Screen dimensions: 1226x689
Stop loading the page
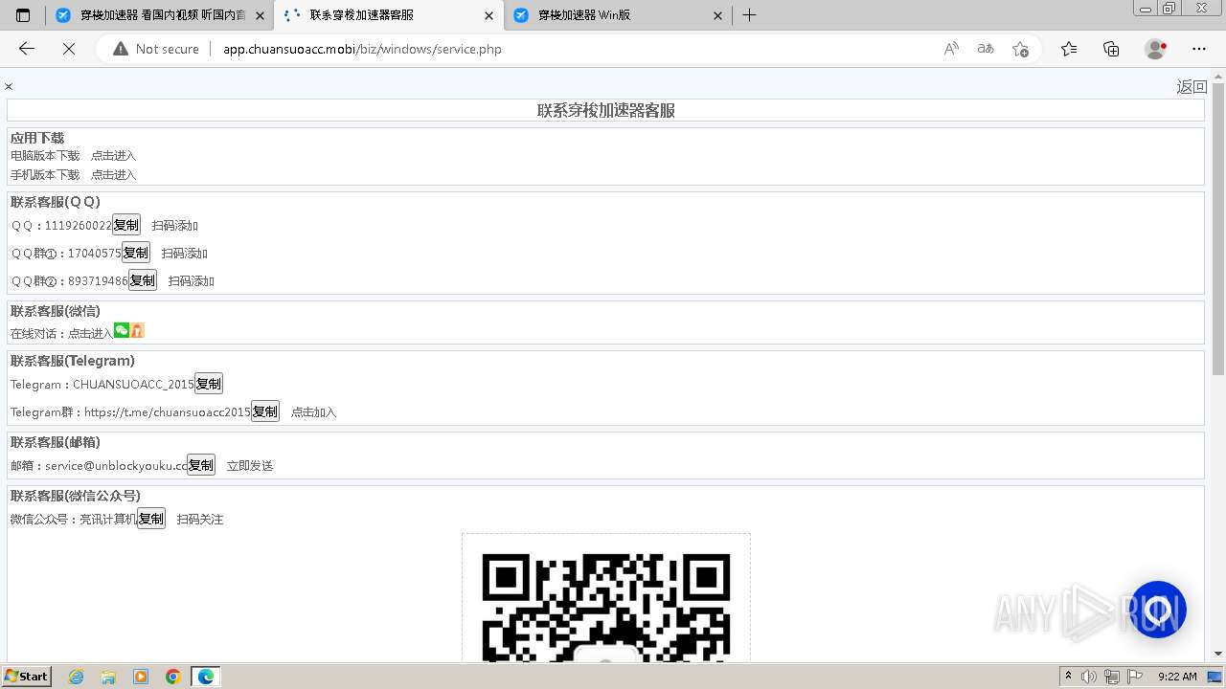pyautogui.click(x=69, y=49)
